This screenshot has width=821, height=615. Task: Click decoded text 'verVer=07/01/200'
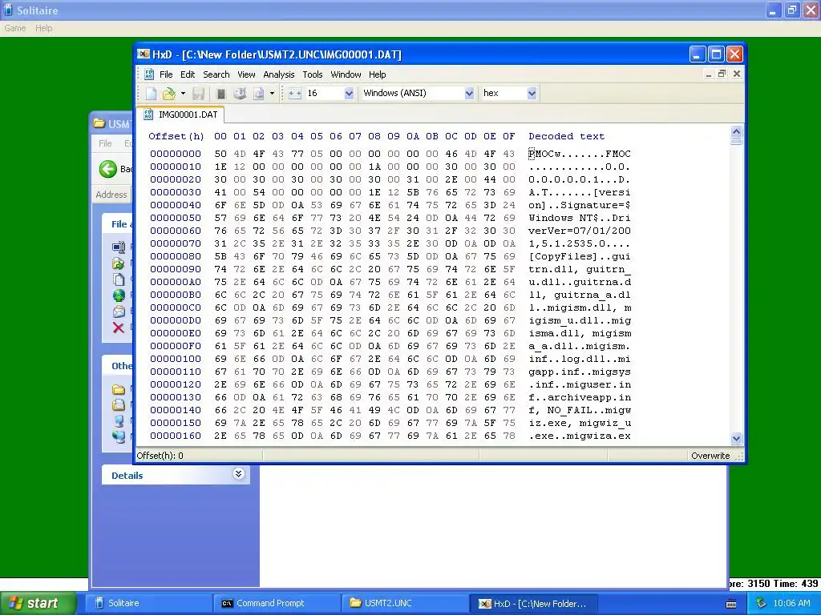coord(579,231)
